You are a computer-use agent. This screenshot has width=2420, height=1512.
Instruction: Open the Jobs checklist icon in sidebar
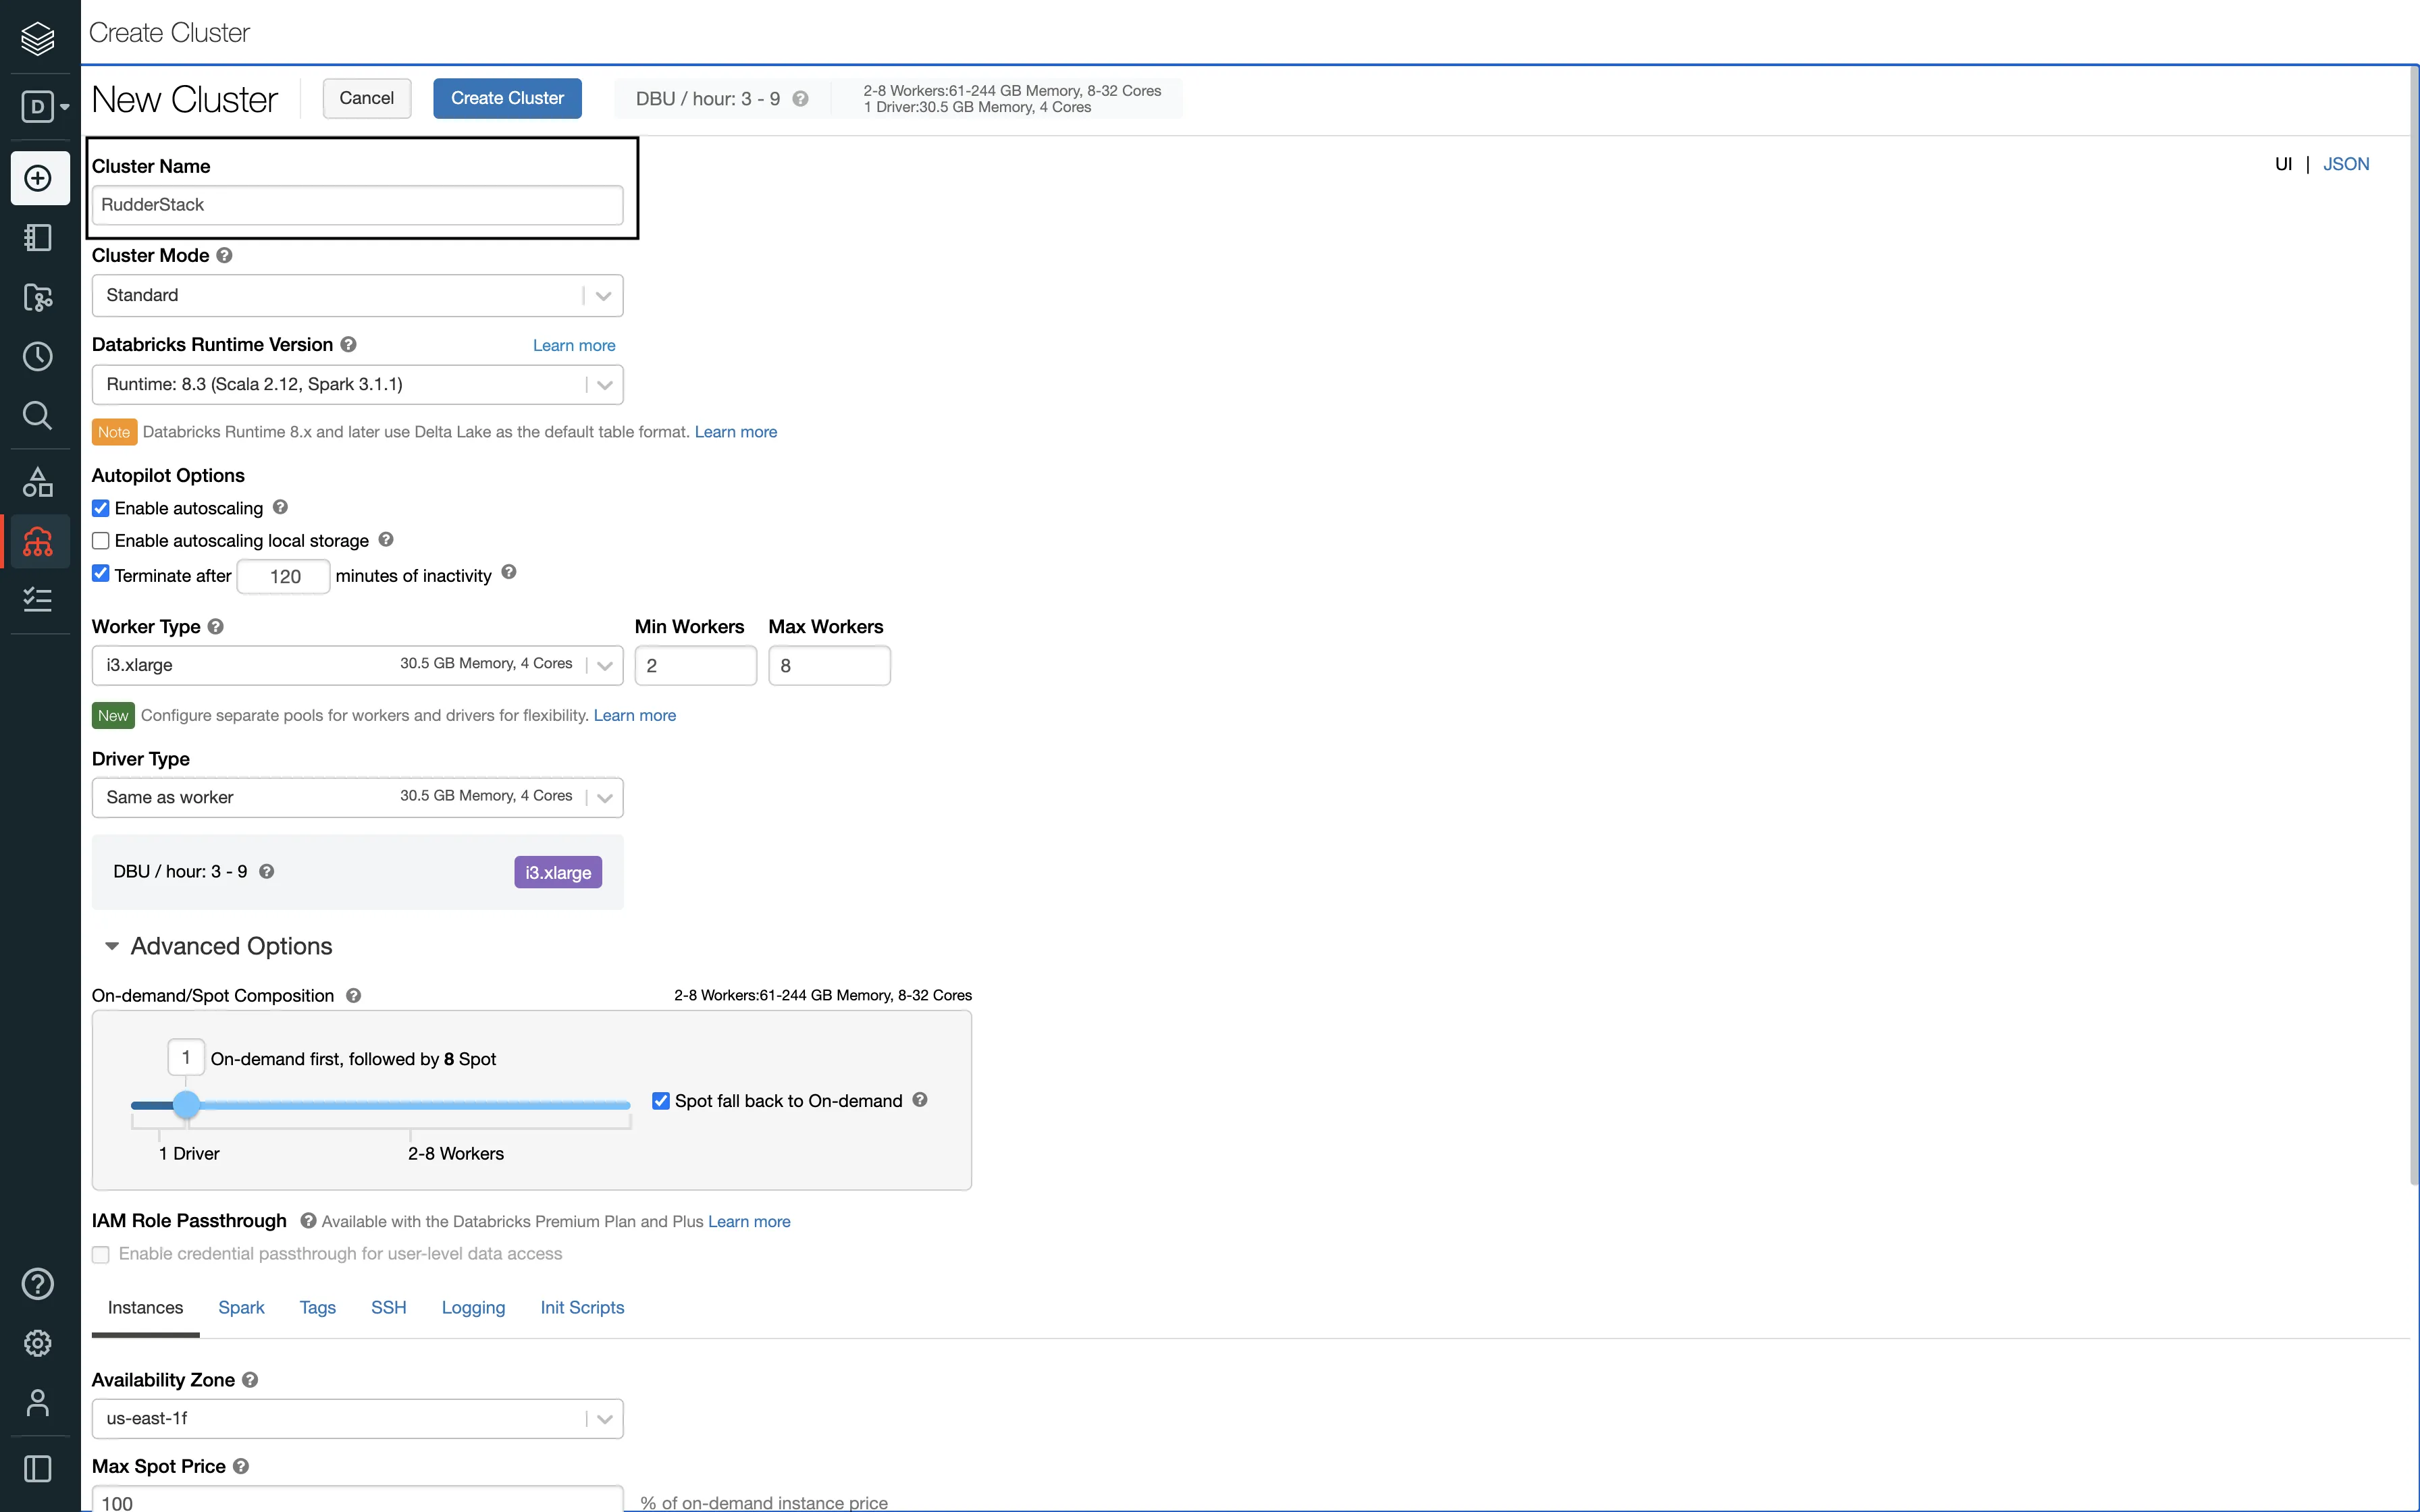[38, 600]
